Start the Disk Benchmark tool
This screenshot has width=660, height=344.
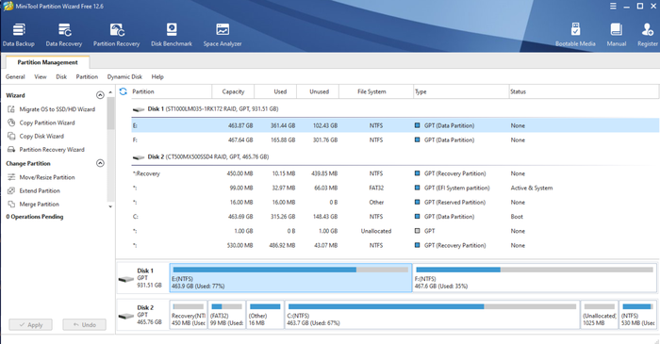172,35
